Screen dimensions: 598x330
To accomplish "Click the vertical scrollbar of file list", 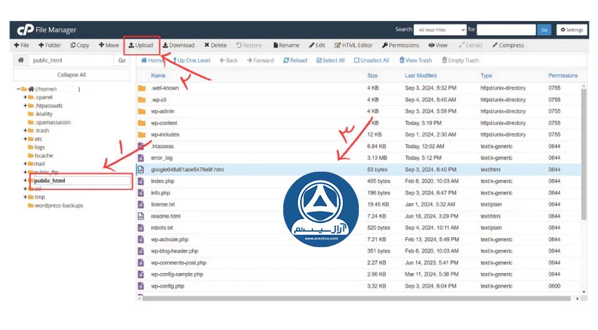I will (584, 154).
